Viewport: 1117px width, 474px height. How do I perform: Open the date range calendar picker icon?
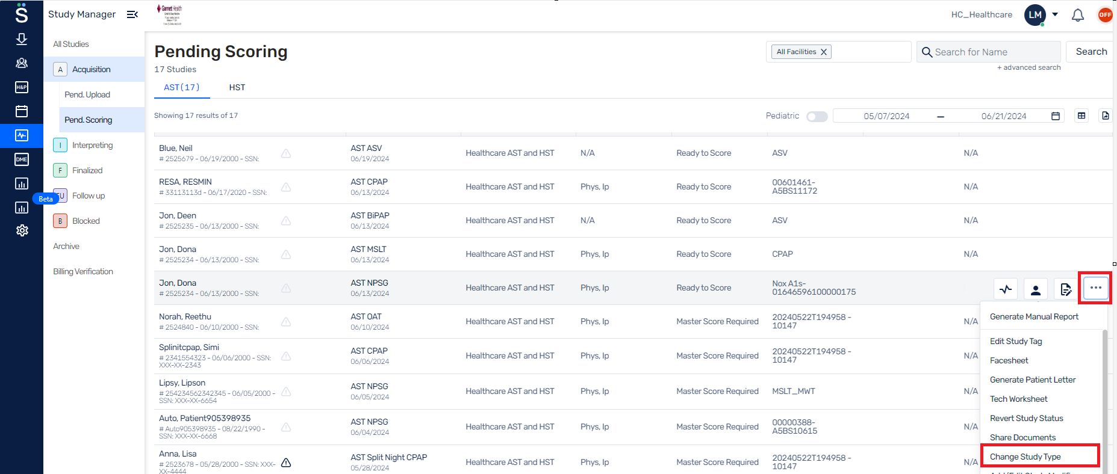pos(1056,116)
